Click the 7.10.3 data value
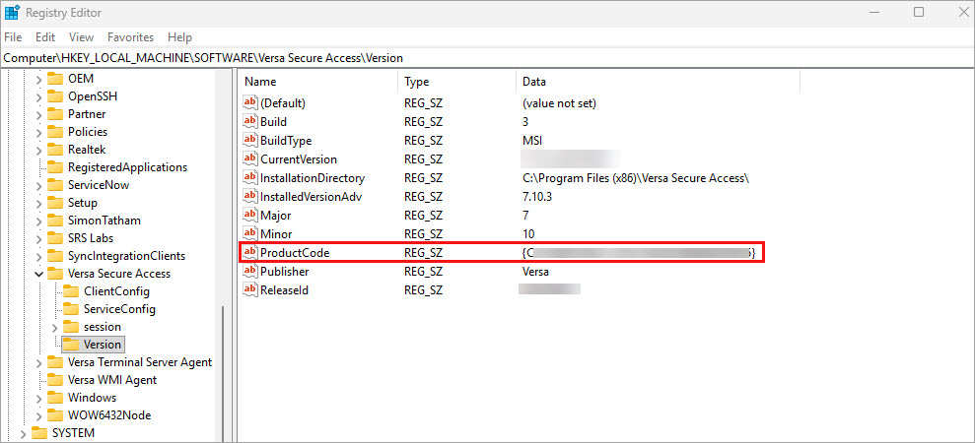The height and width of the screenshot is (443, 975). click(x=538, y=197)
